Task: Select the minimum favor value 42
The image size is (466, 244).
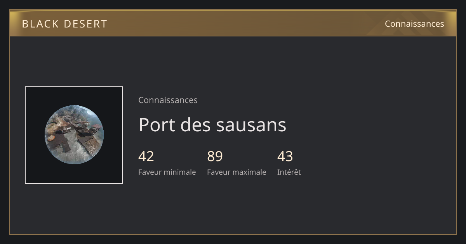Action: click(x=146, y=156)
